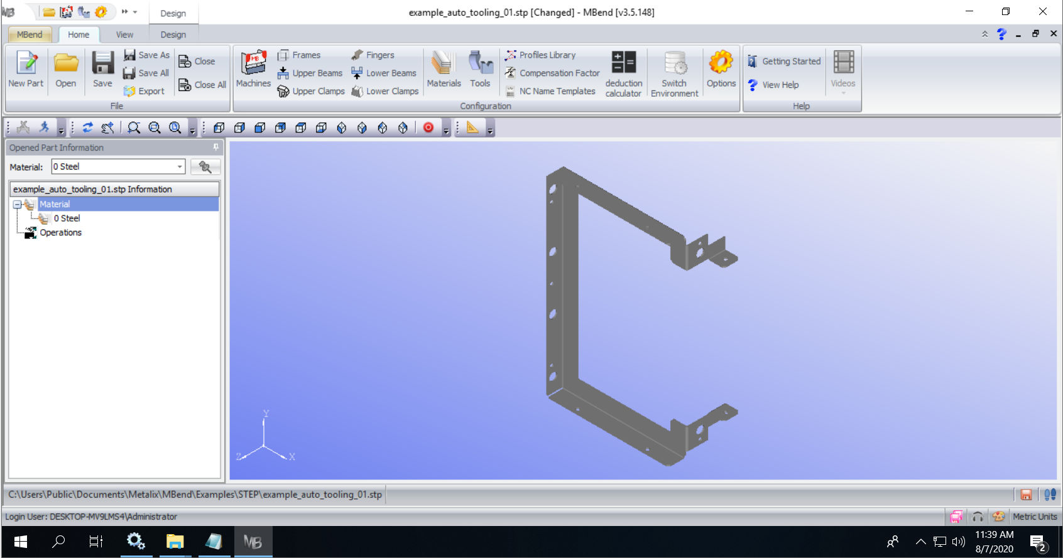Click the red circle icon in view toolbar

(428, 128)
